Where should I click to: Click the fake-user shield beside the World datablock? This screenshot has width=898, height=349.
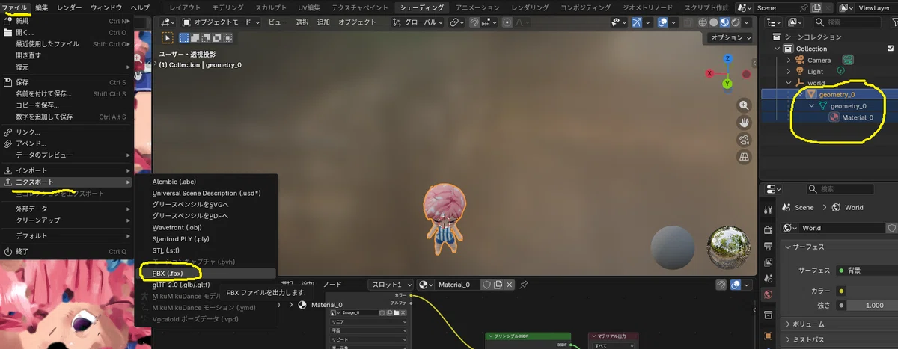point(891,228)
